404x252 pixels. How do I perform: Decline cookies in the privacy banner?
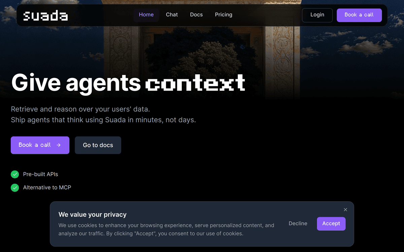click(298, 223)
